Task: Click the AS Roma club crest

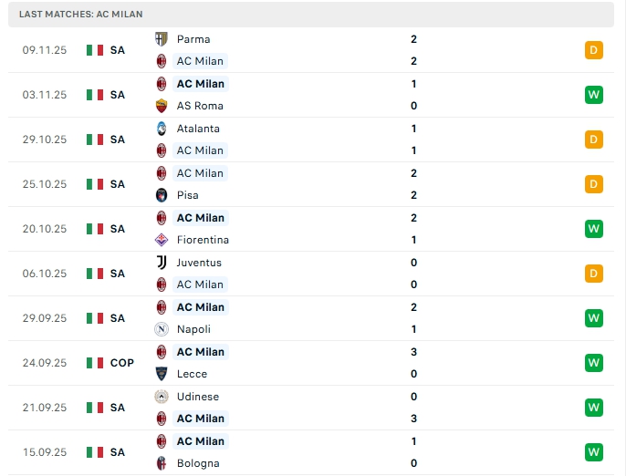Action: pos(162,106)
